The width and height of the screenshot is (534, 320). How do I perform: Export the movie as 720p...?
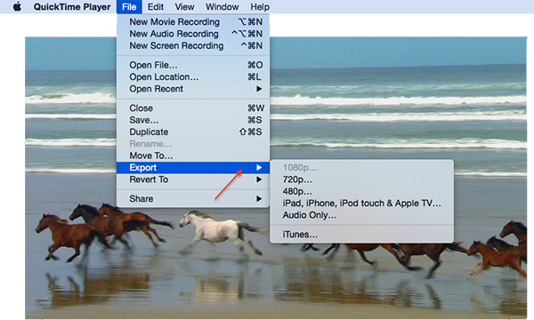pos(361,180)
